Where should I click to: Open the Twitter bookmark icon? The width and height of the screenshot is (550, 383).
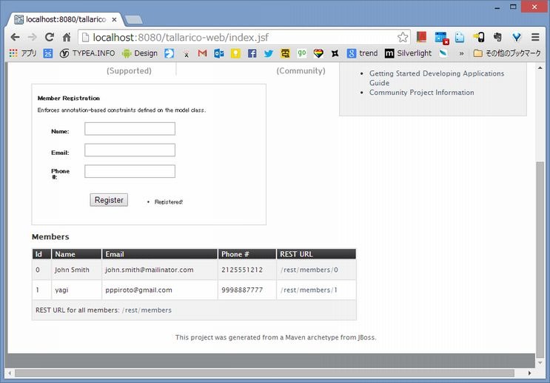pyautogui.click(x=269, y=53)
